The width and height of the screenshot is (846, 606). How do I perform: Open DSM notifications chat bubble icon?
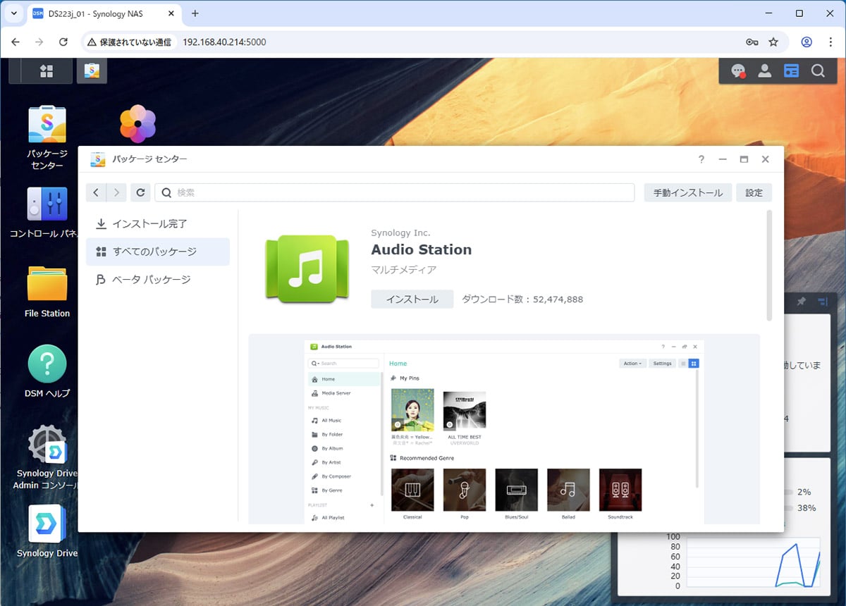coord(738,70)
